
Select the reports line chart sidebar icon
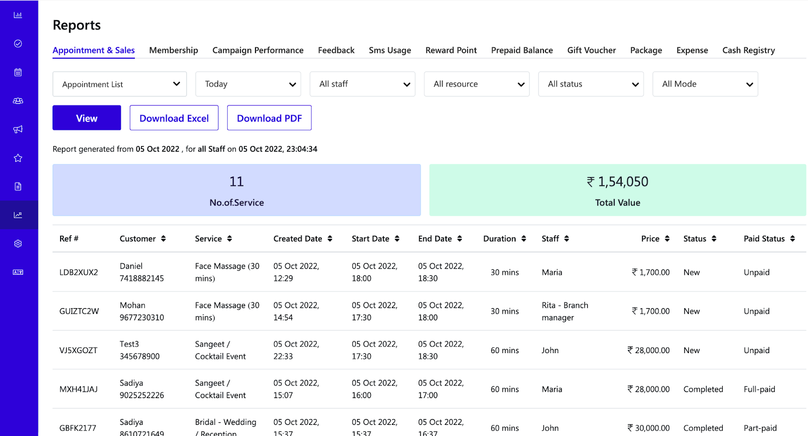[x=18, y=215]
